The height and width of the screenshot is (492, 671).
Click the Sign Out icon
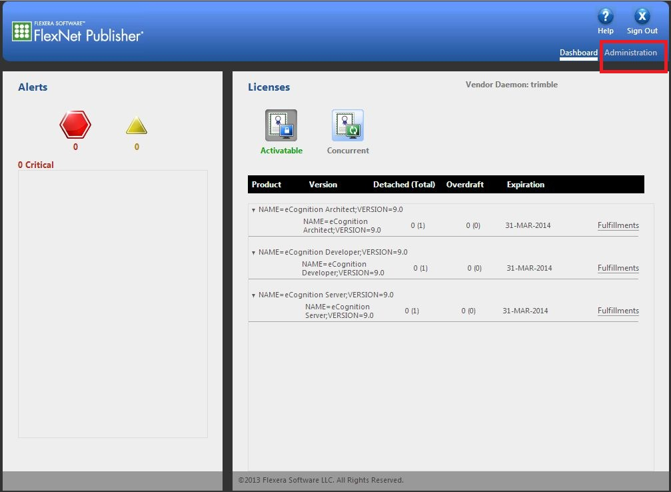(642, 16)
